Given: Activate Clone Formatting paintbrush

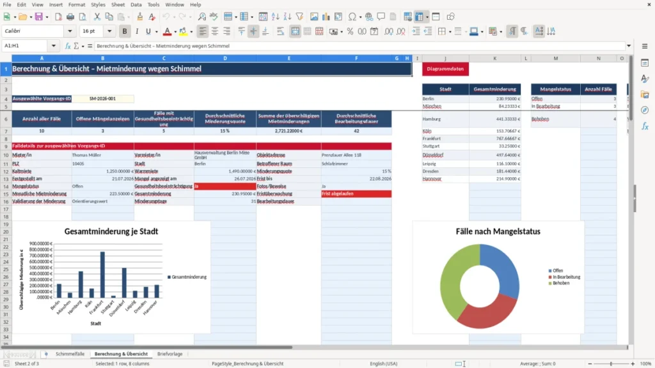Looking at the screenshot, I should coord(139,17).
